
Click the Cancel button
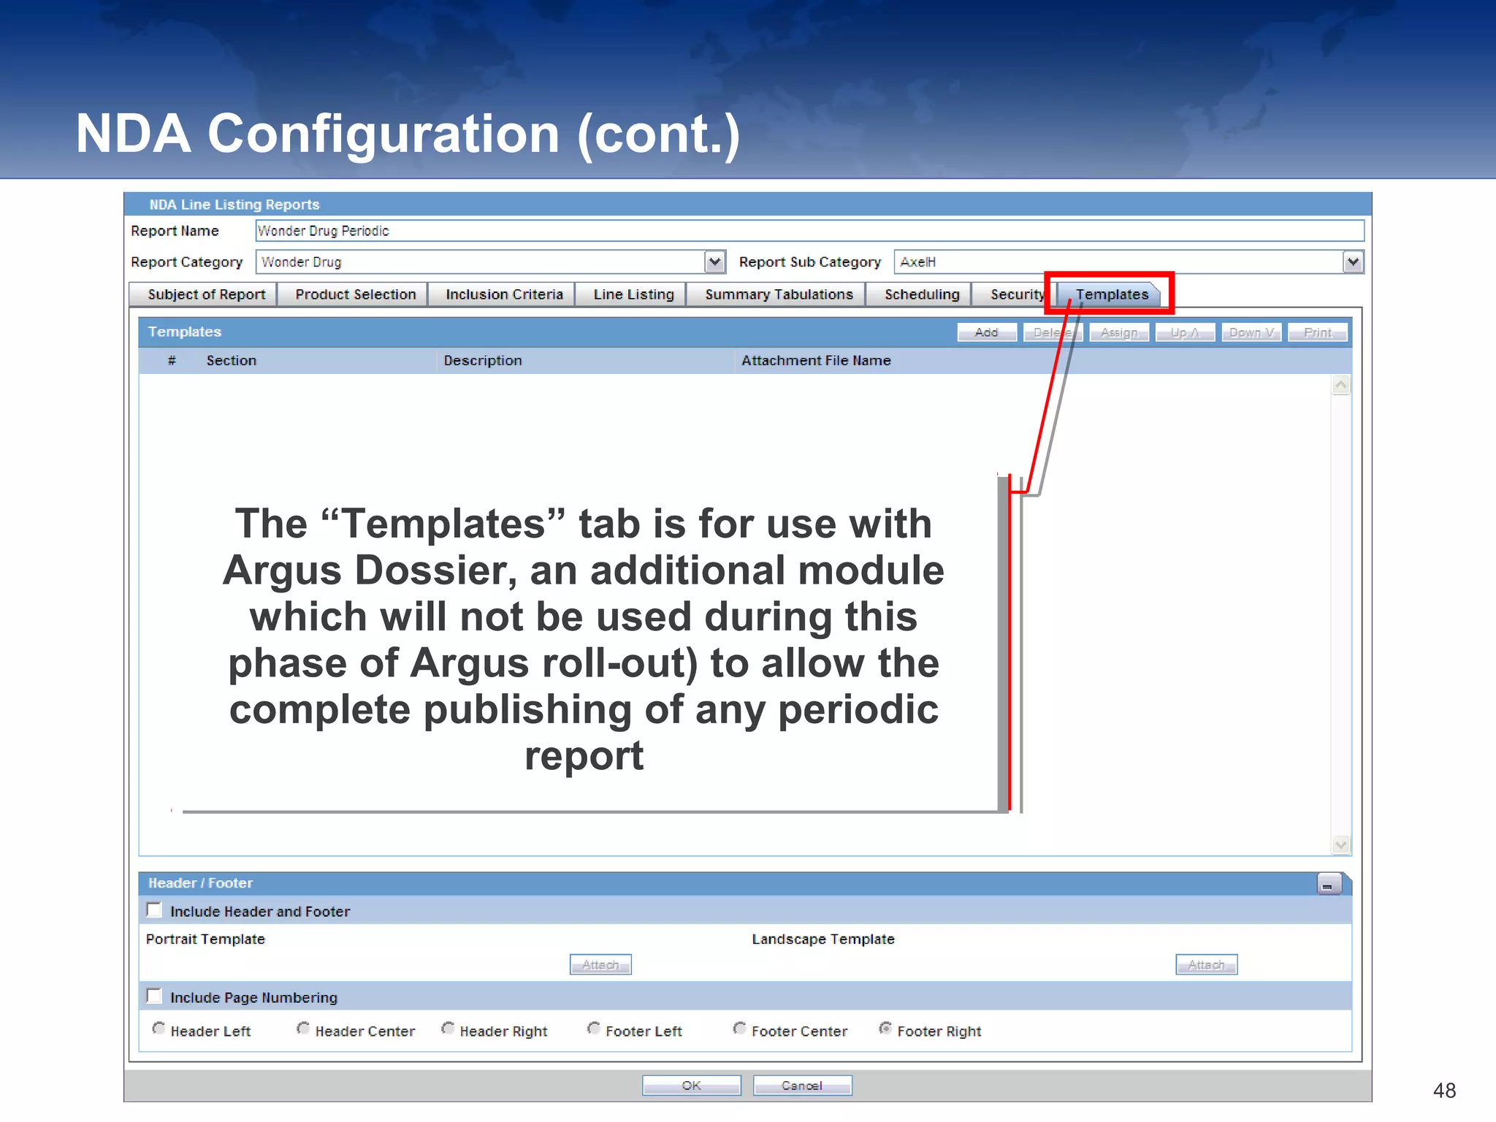(x=802, y=1085)
